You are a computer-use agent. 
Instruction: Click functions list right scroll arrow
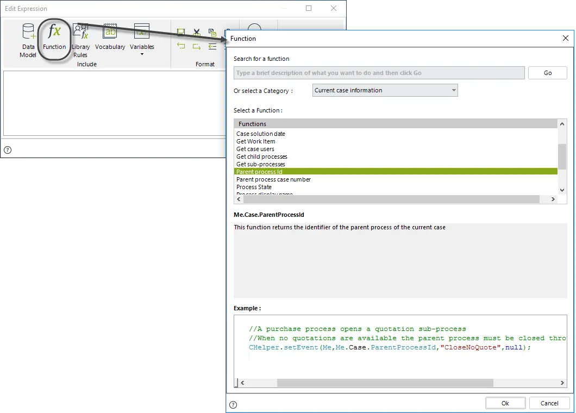tap(553, 199)
